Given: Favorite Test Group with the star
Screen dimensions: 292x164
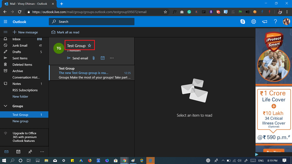Looking at the screenshot, I should pos(90,46).
